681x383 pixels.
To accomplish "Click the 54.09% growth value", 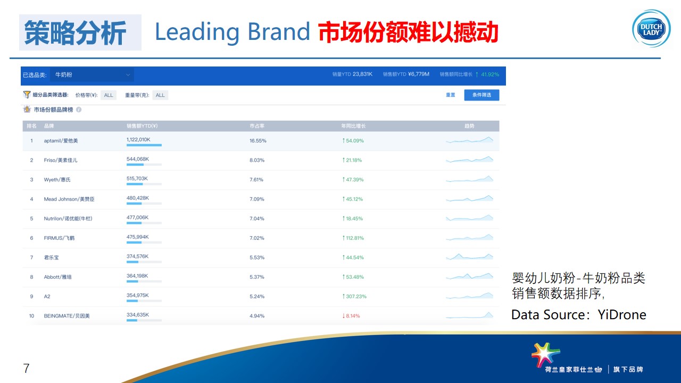I will point(353,141).
